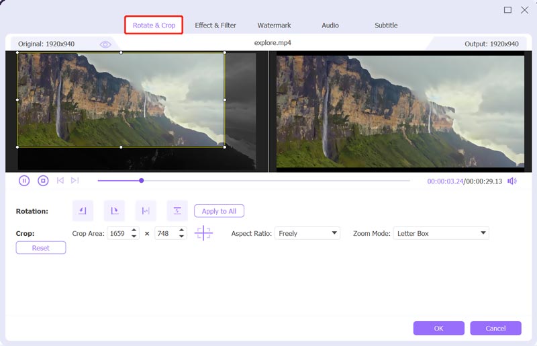Toggle original preview eye icon
The image size is (537, 346).
105,44
